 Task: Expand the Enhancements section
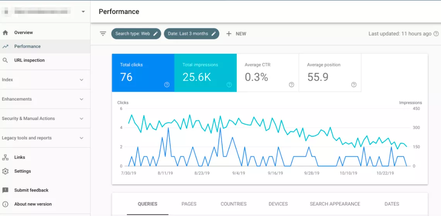coord(45,99)
